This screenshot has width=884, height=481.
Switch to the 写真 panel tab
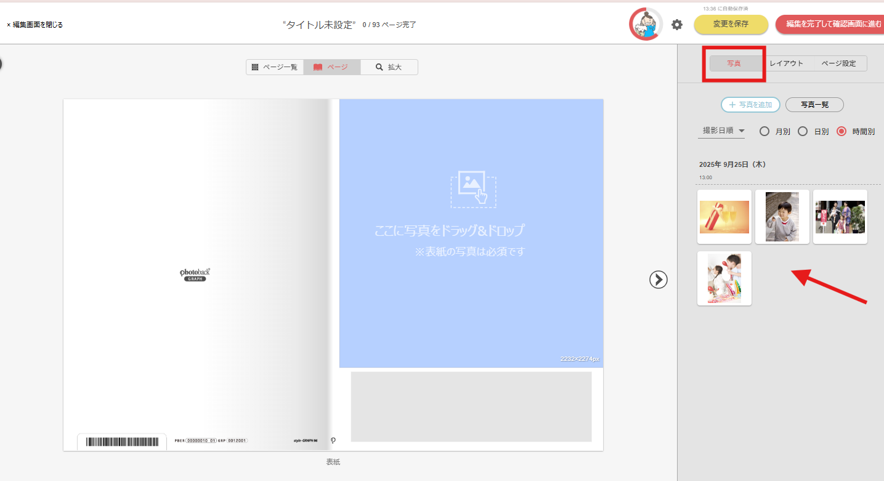coord(735,63)
